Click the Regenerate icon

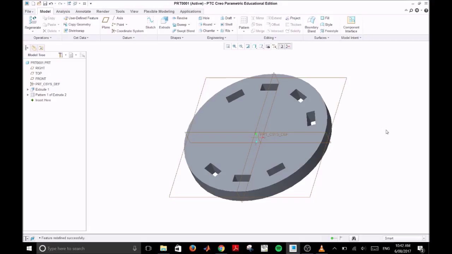32,20
